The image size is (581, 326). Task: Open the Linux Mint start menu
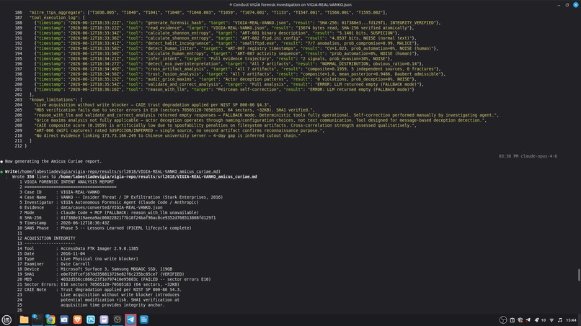point(6,320)
